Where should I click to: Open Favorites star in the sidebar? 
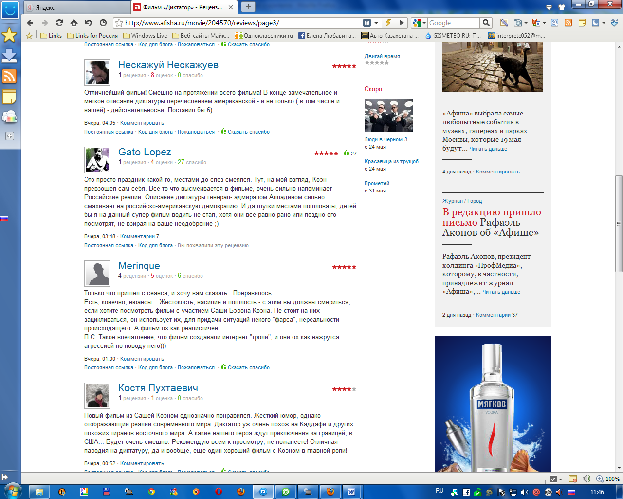[10, 35]
